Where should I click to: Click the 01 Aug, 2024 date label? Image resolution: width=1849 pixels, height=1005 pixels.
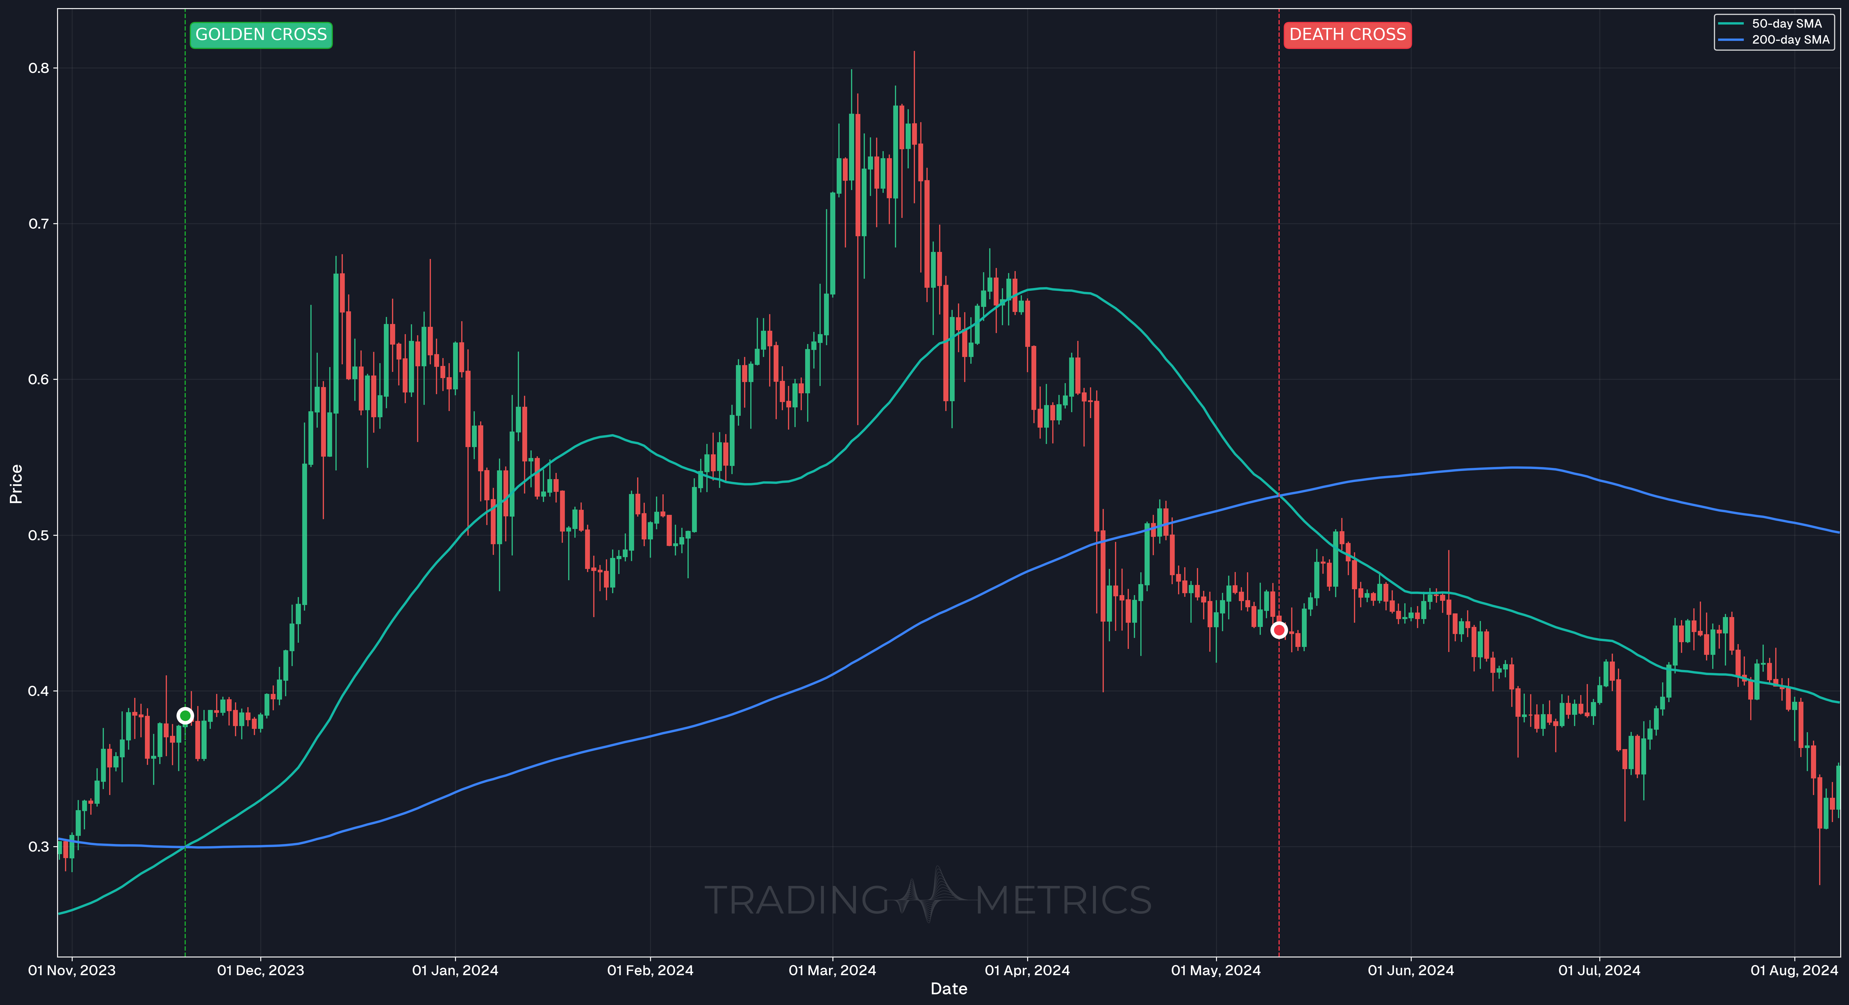(x=1794, y=971)
